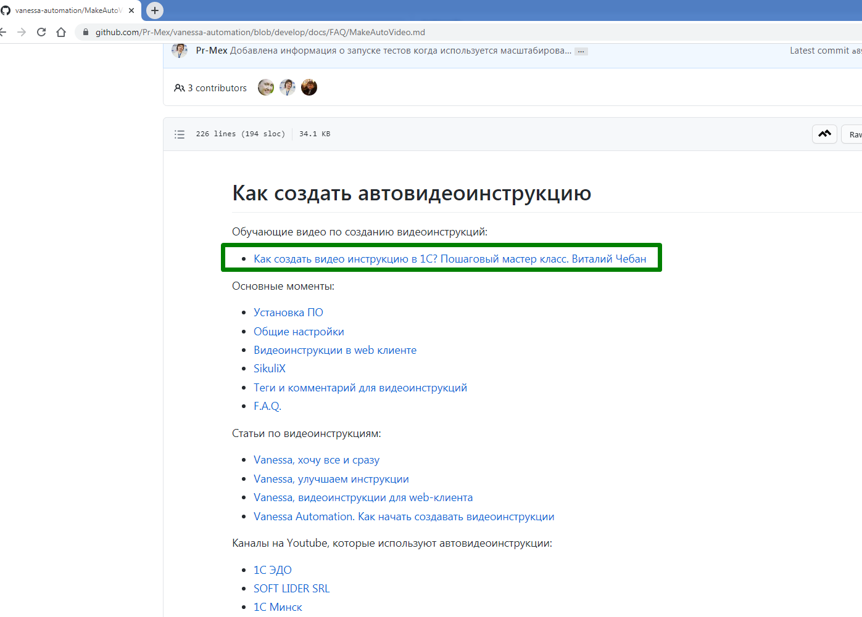Show the 3 contributors list
Viewport: 862px width, 617px height.
[x=210, y=88]
